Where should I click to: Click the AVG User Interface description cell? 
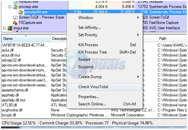[x=164, y=28]
